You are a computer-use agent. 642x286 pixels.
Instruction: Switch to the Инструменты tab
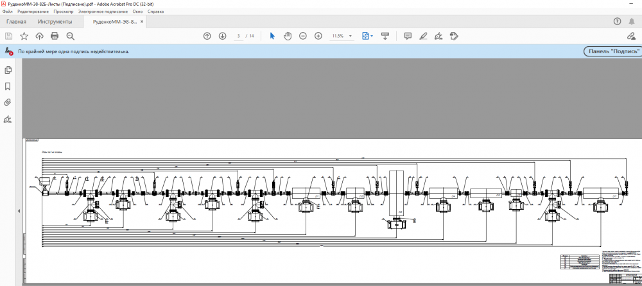pyautogui.click(x=55, y=22)
